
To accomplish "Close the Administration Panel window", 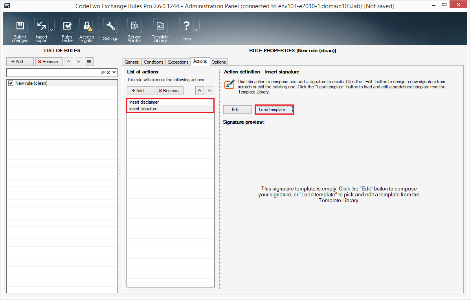I will tap(459, 4).
